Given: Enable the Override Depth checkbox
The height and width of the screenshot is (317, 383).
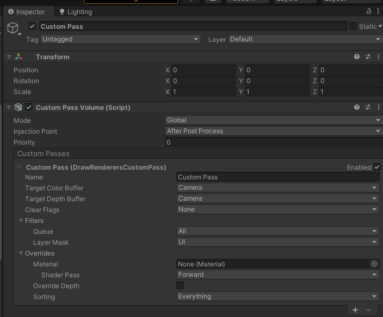Looking at the screenshot, I should 180,285.
